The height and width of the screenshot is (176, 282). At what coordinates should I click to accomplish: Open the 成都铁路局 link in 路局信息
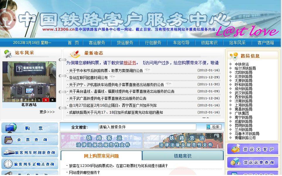[243, 121]
